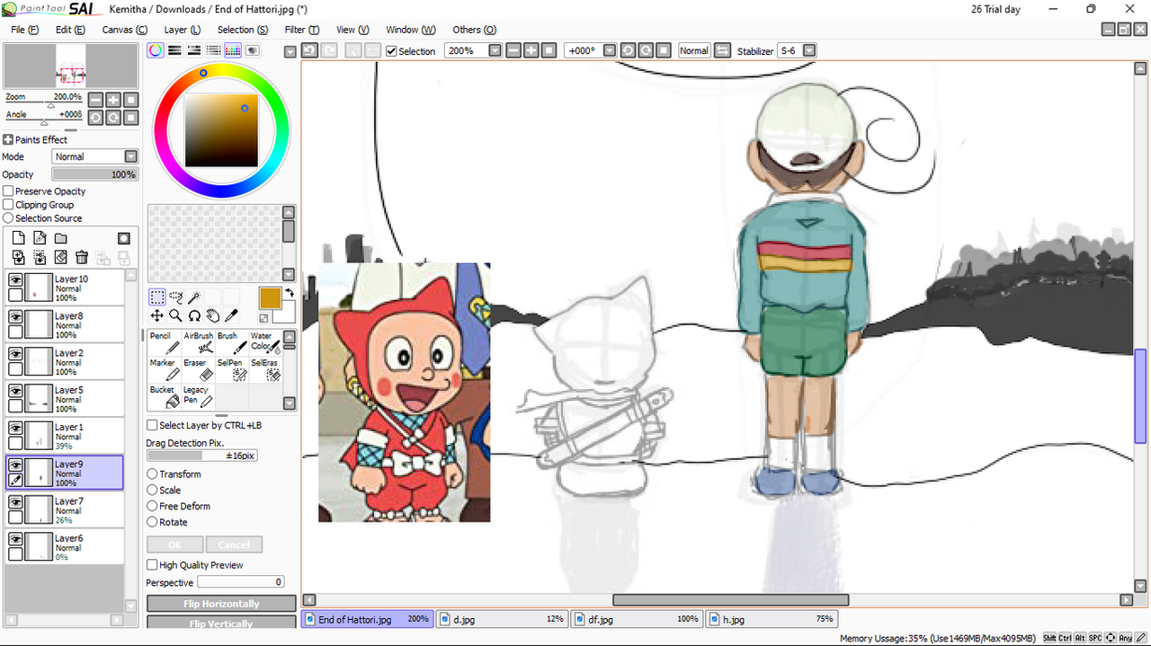The image size is (1151, 646).
Task: Open the Layer menu
Action: (183, 30)
